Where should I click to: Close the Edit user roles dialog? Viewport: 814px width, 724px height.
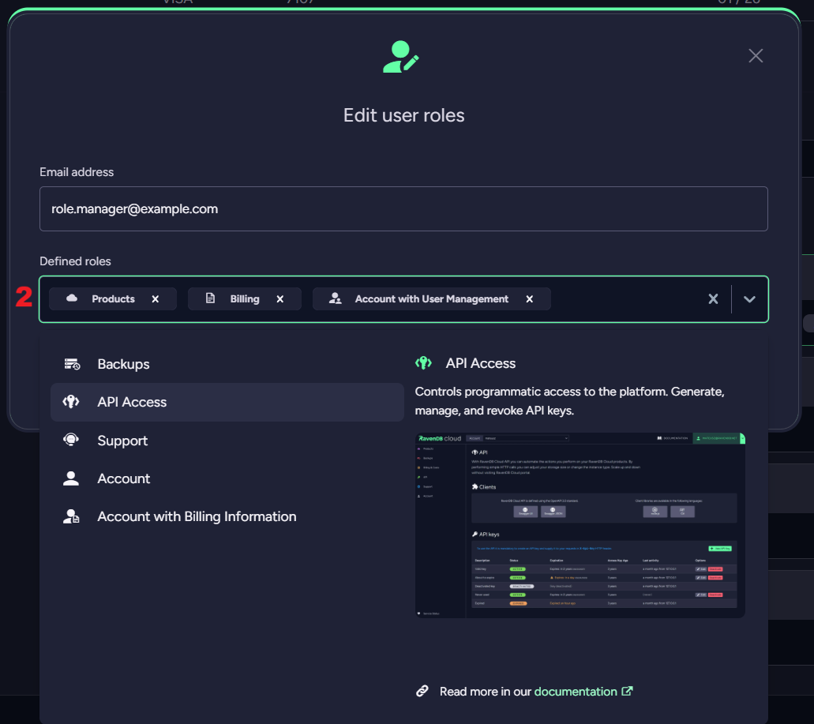[x=756, y=55]
